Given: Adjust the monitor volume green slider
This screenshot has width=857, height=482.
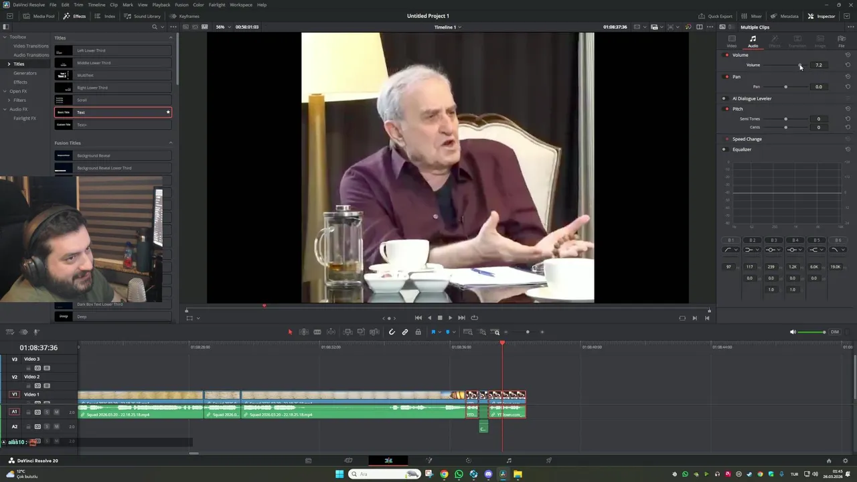Looking at the screenshot, I should click(x=812, y=332).
